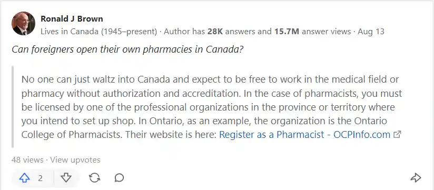Open the Ronald J Brown author name

tap(72, 19)
